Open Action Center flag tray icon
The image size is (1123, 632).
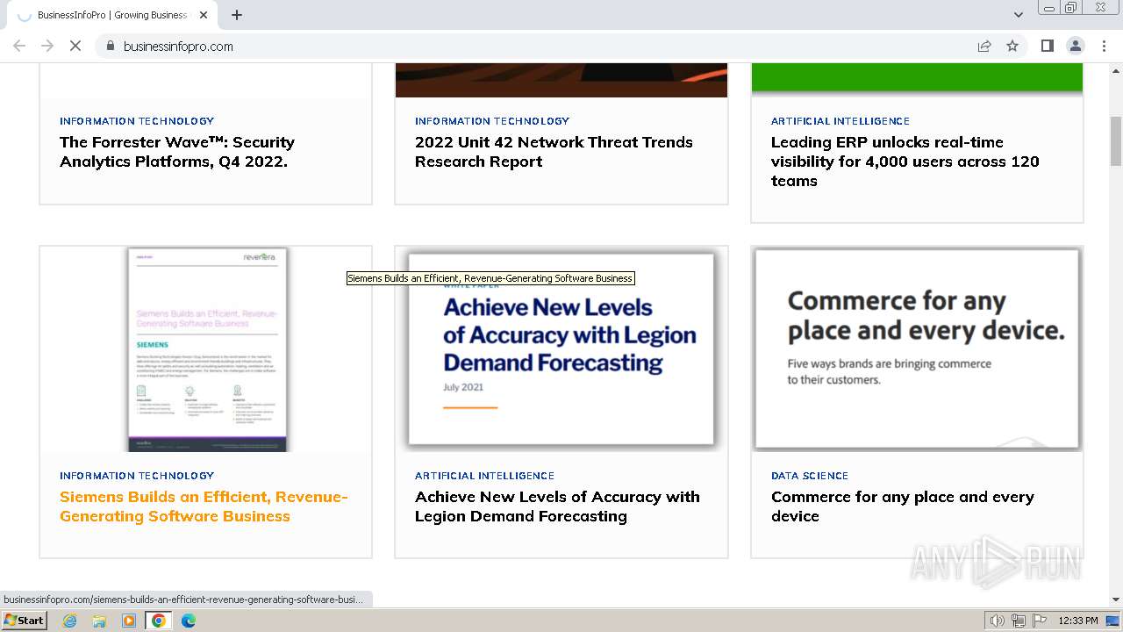(x=1040, y=621)
